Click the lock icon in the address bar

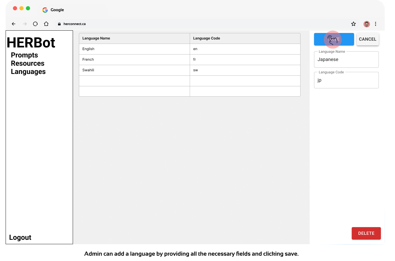click(x=59, y=24)
